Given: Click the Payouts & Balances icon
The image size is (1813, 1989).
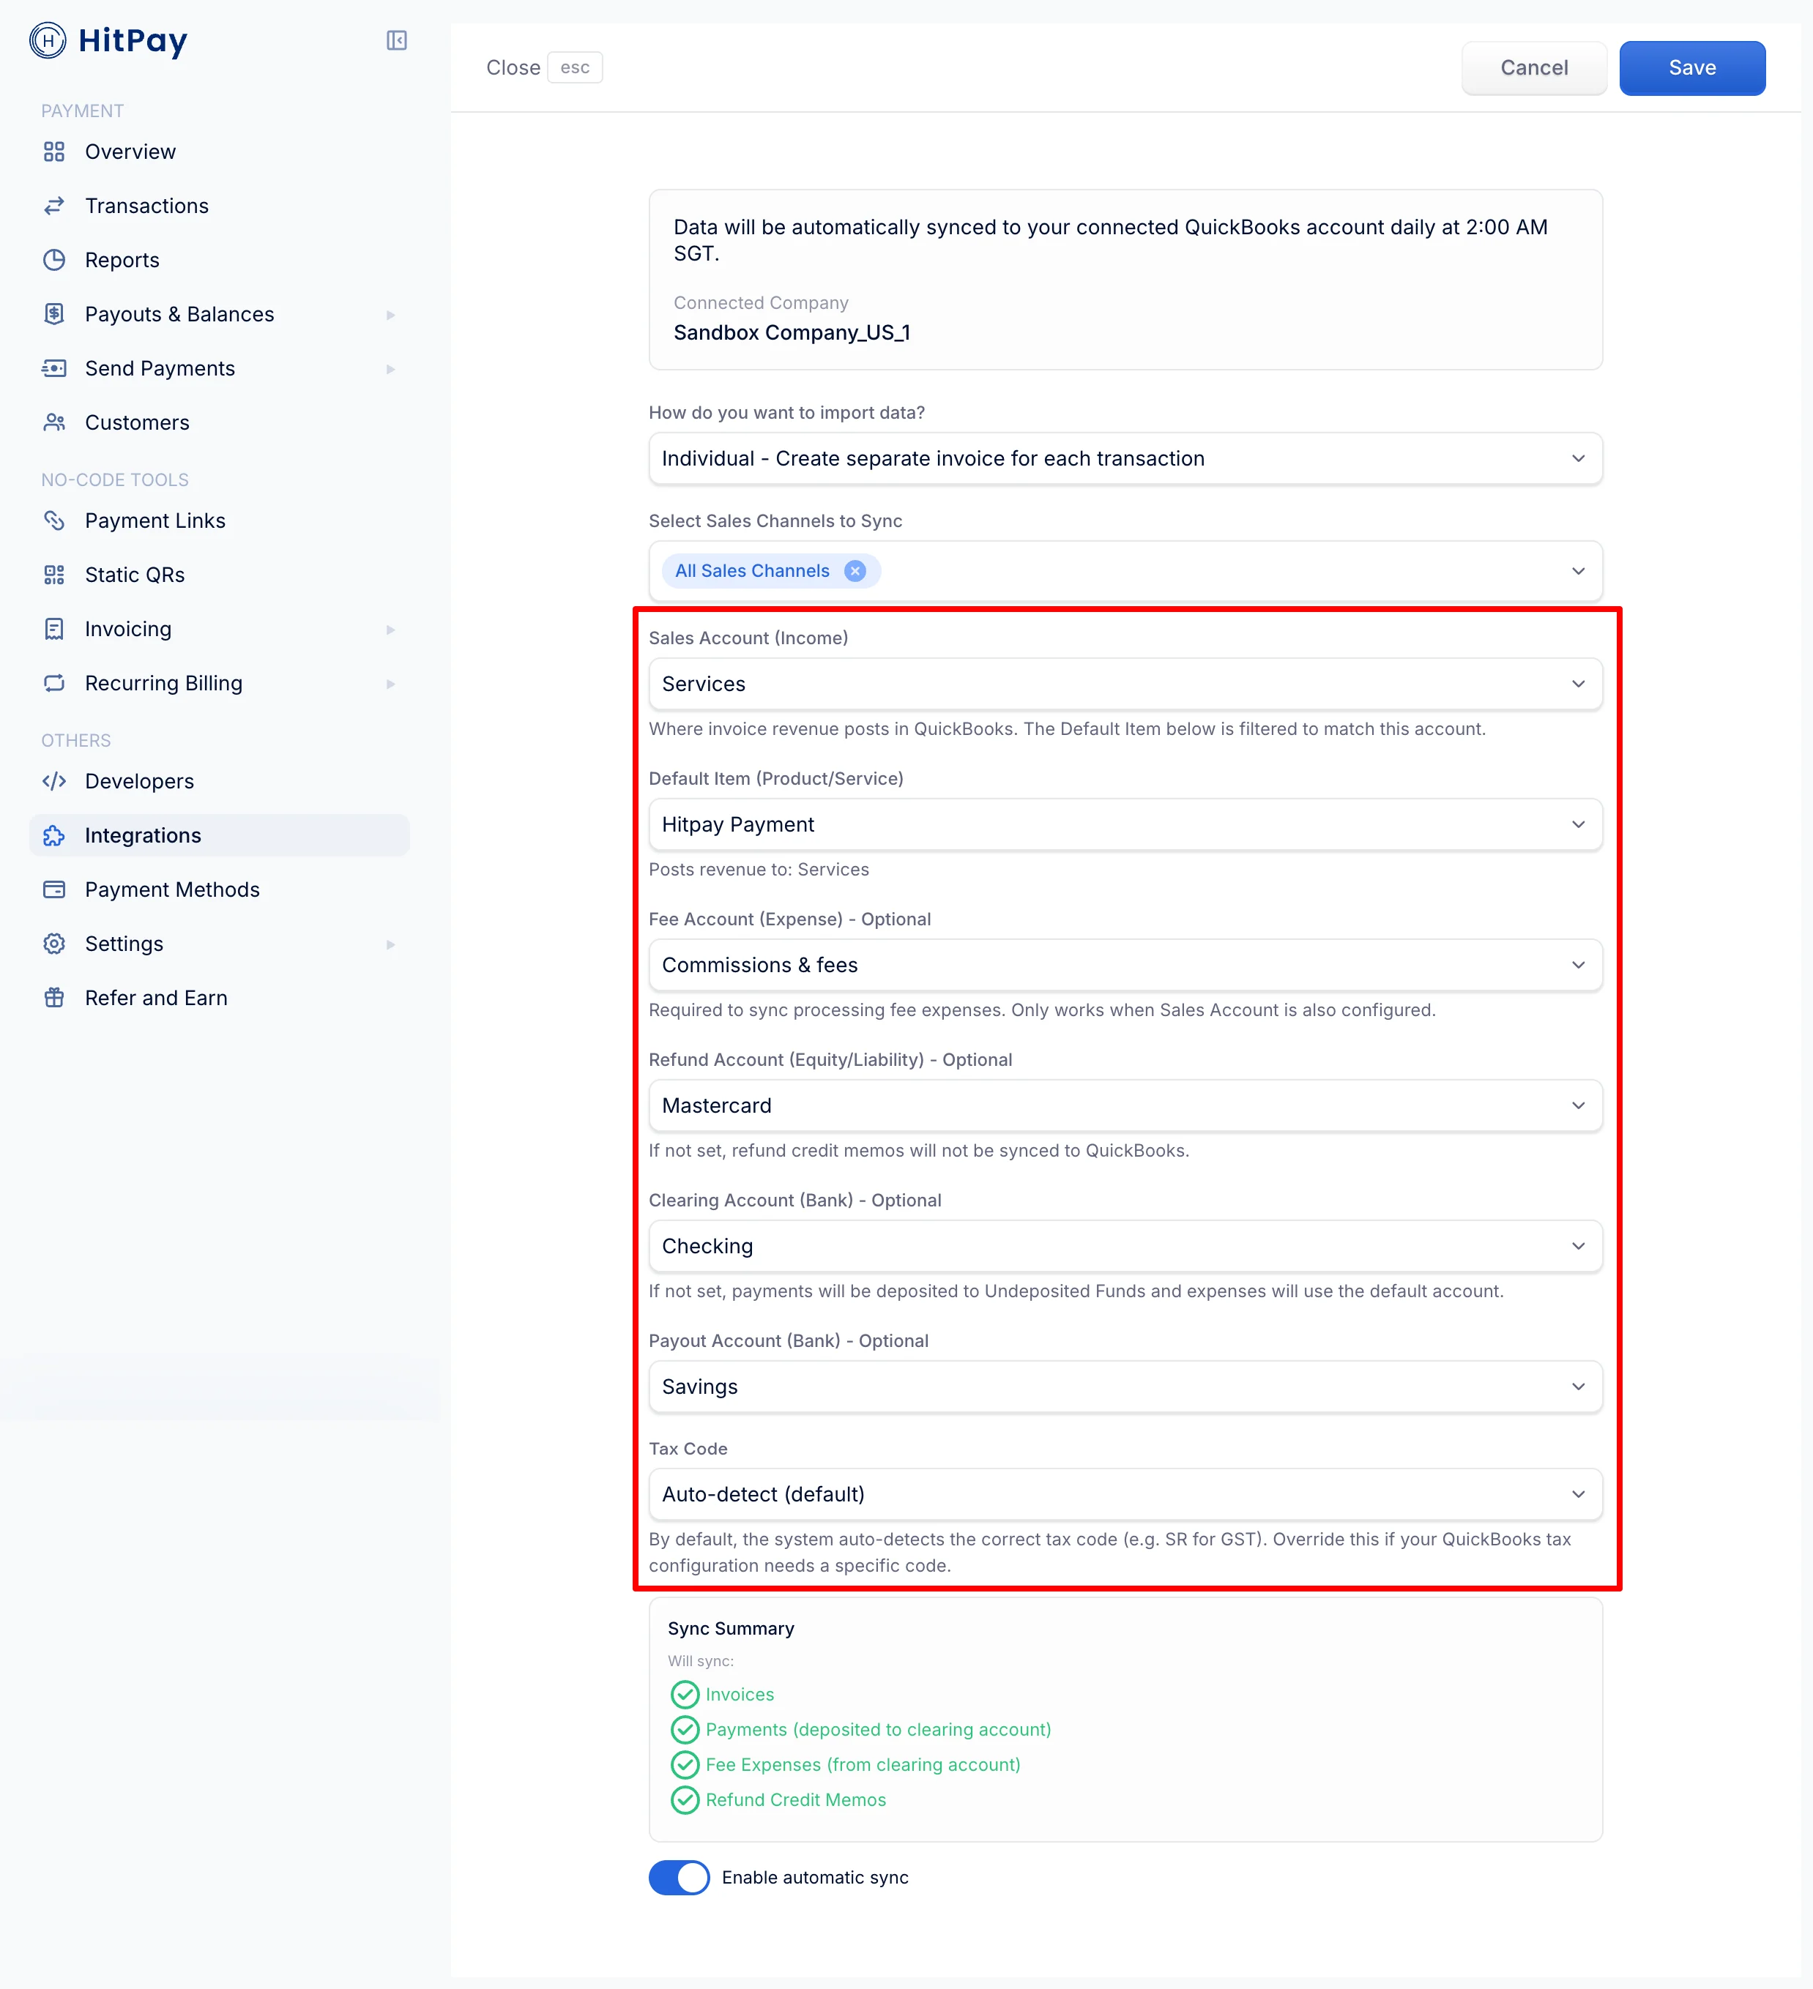Looking at the screenshot, I should [54, 314].
